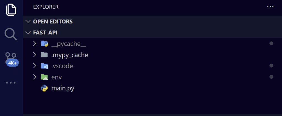Open the main.py file
The image size is (282, 116).
coord(63,89)
